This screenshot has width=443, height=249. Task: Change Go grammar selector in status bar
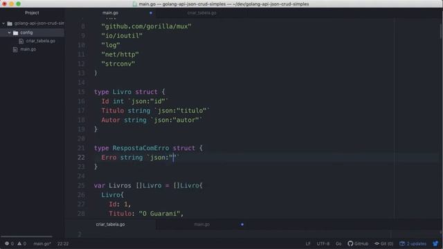338,243
